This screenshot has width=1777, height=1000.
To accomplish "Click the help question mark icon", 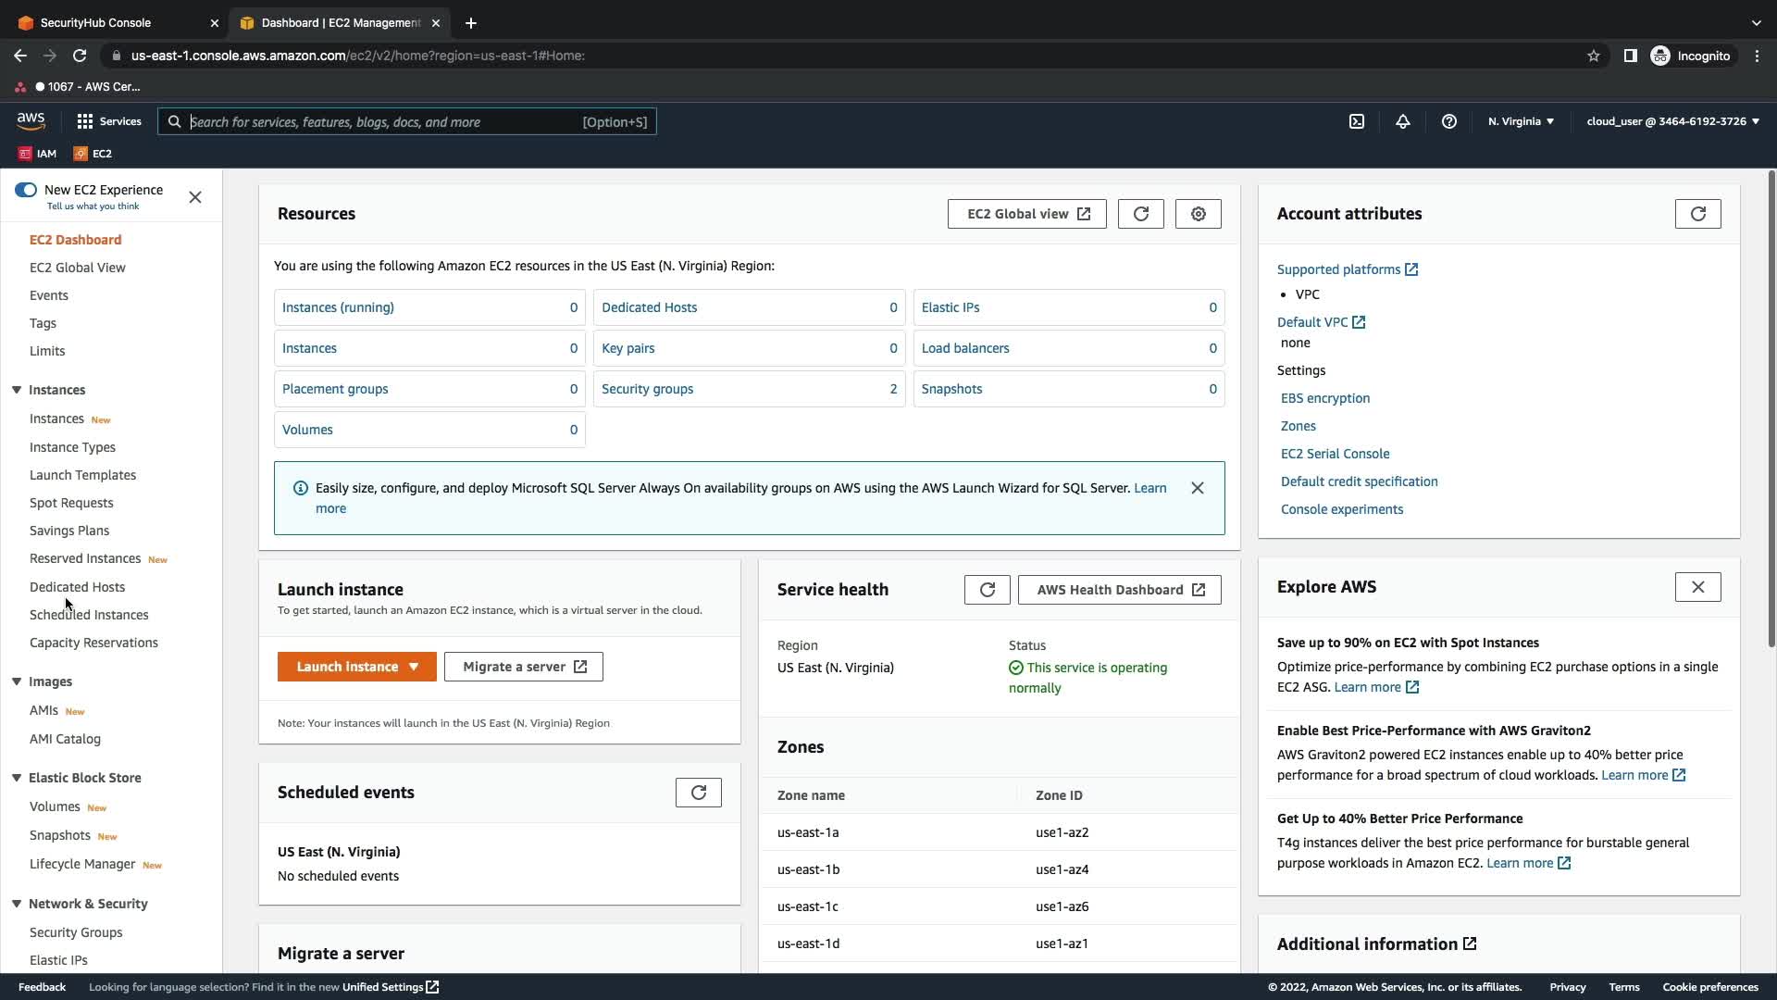I will (1449, 121).
